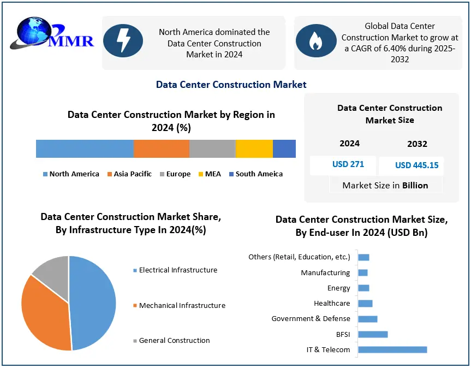Select the Government & Defense bar
Viewport: 471px width, 368px height.
point(367,319)
